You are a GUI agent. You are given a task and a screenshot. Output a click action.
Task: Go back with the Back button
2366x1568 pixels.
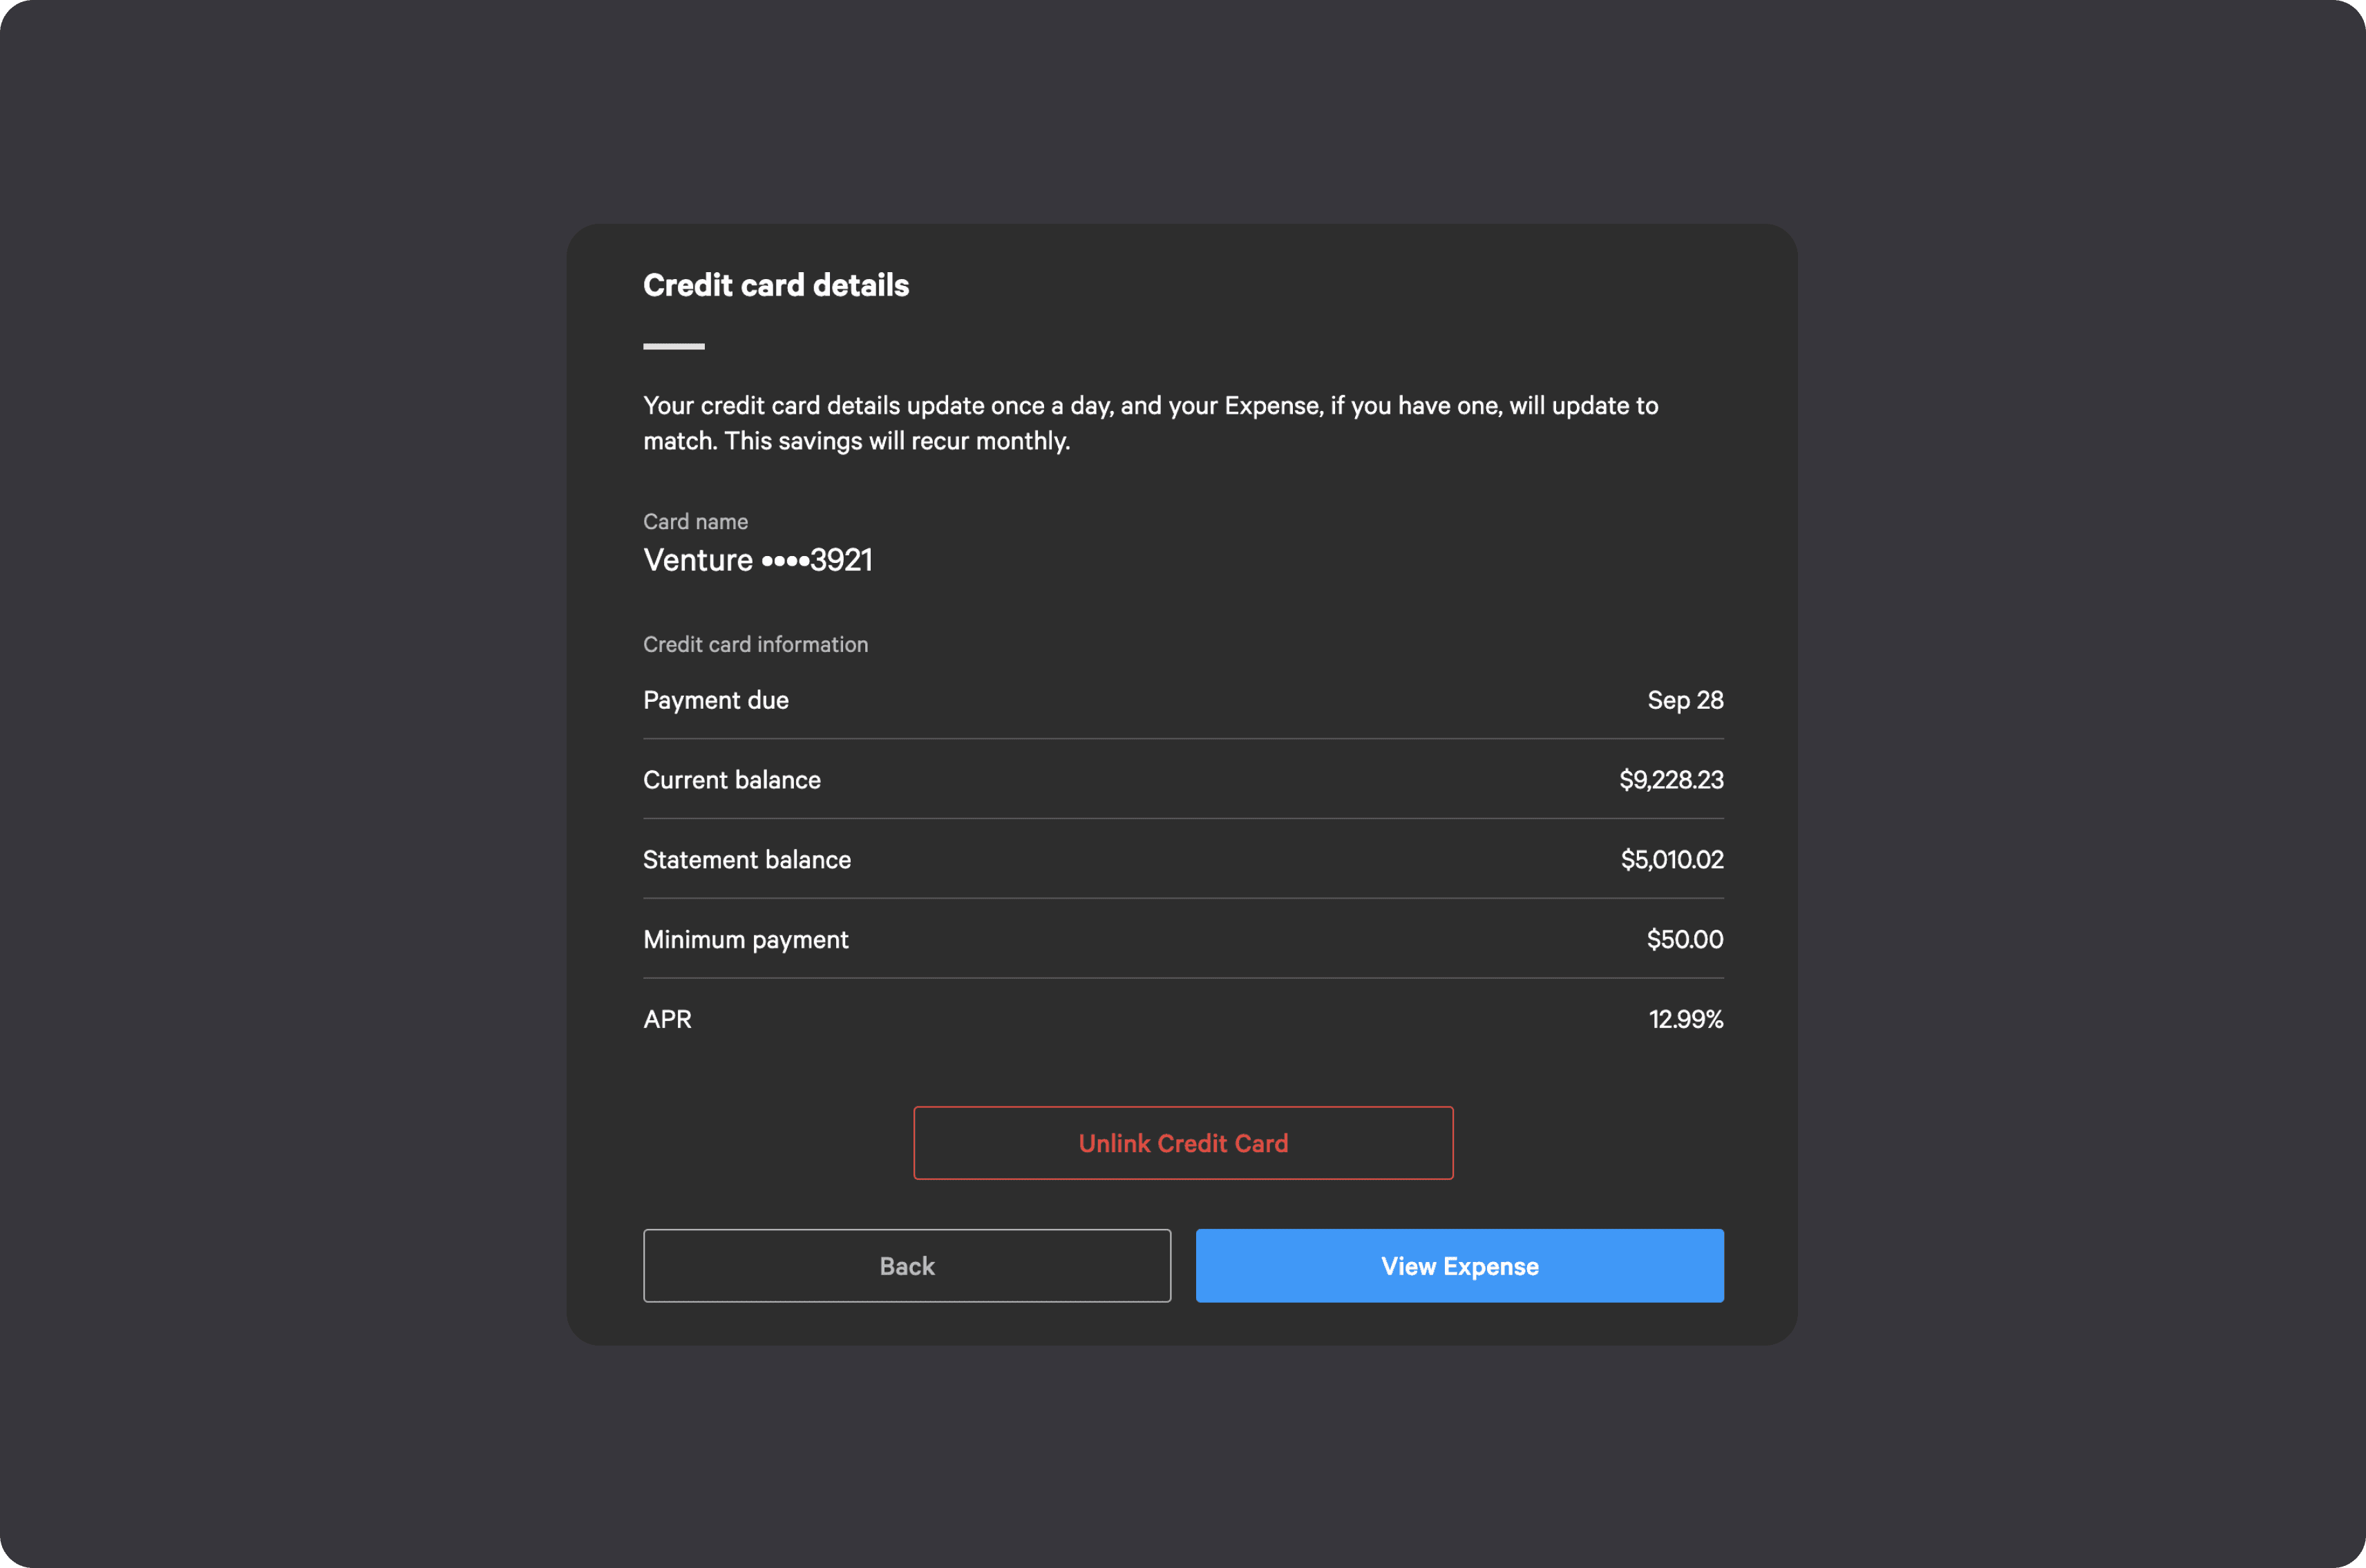click(x=907, y=1266)
